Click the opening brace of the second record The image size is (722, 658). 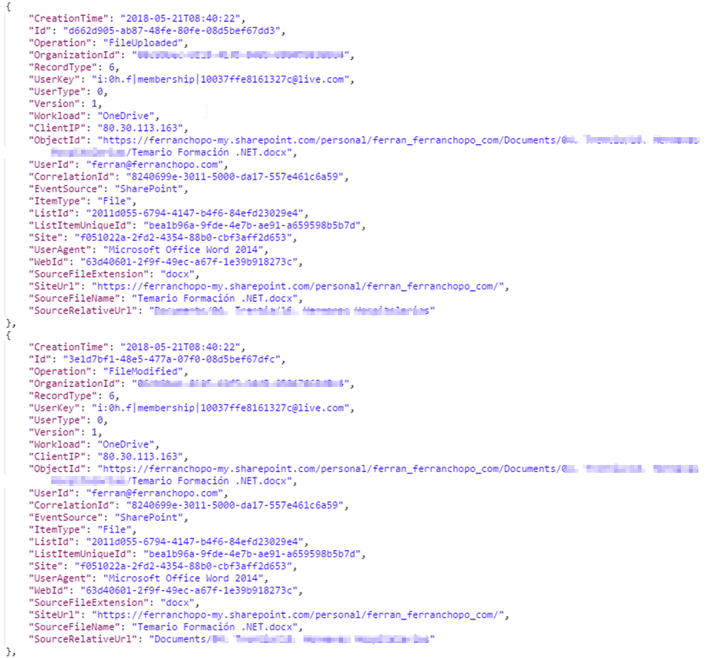point(9,335)
